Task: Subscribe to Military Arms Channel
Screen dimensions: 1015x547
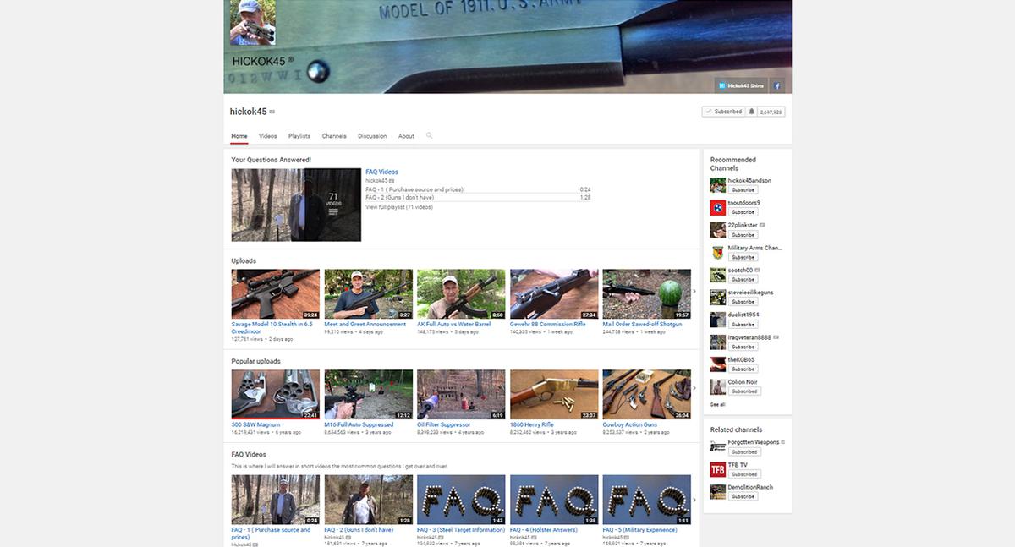Action: click(x=743, y=257)
